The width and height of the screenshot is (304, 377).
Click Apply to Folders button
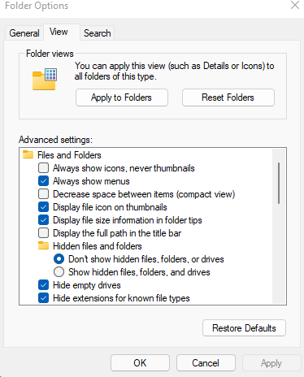[122, 97]
